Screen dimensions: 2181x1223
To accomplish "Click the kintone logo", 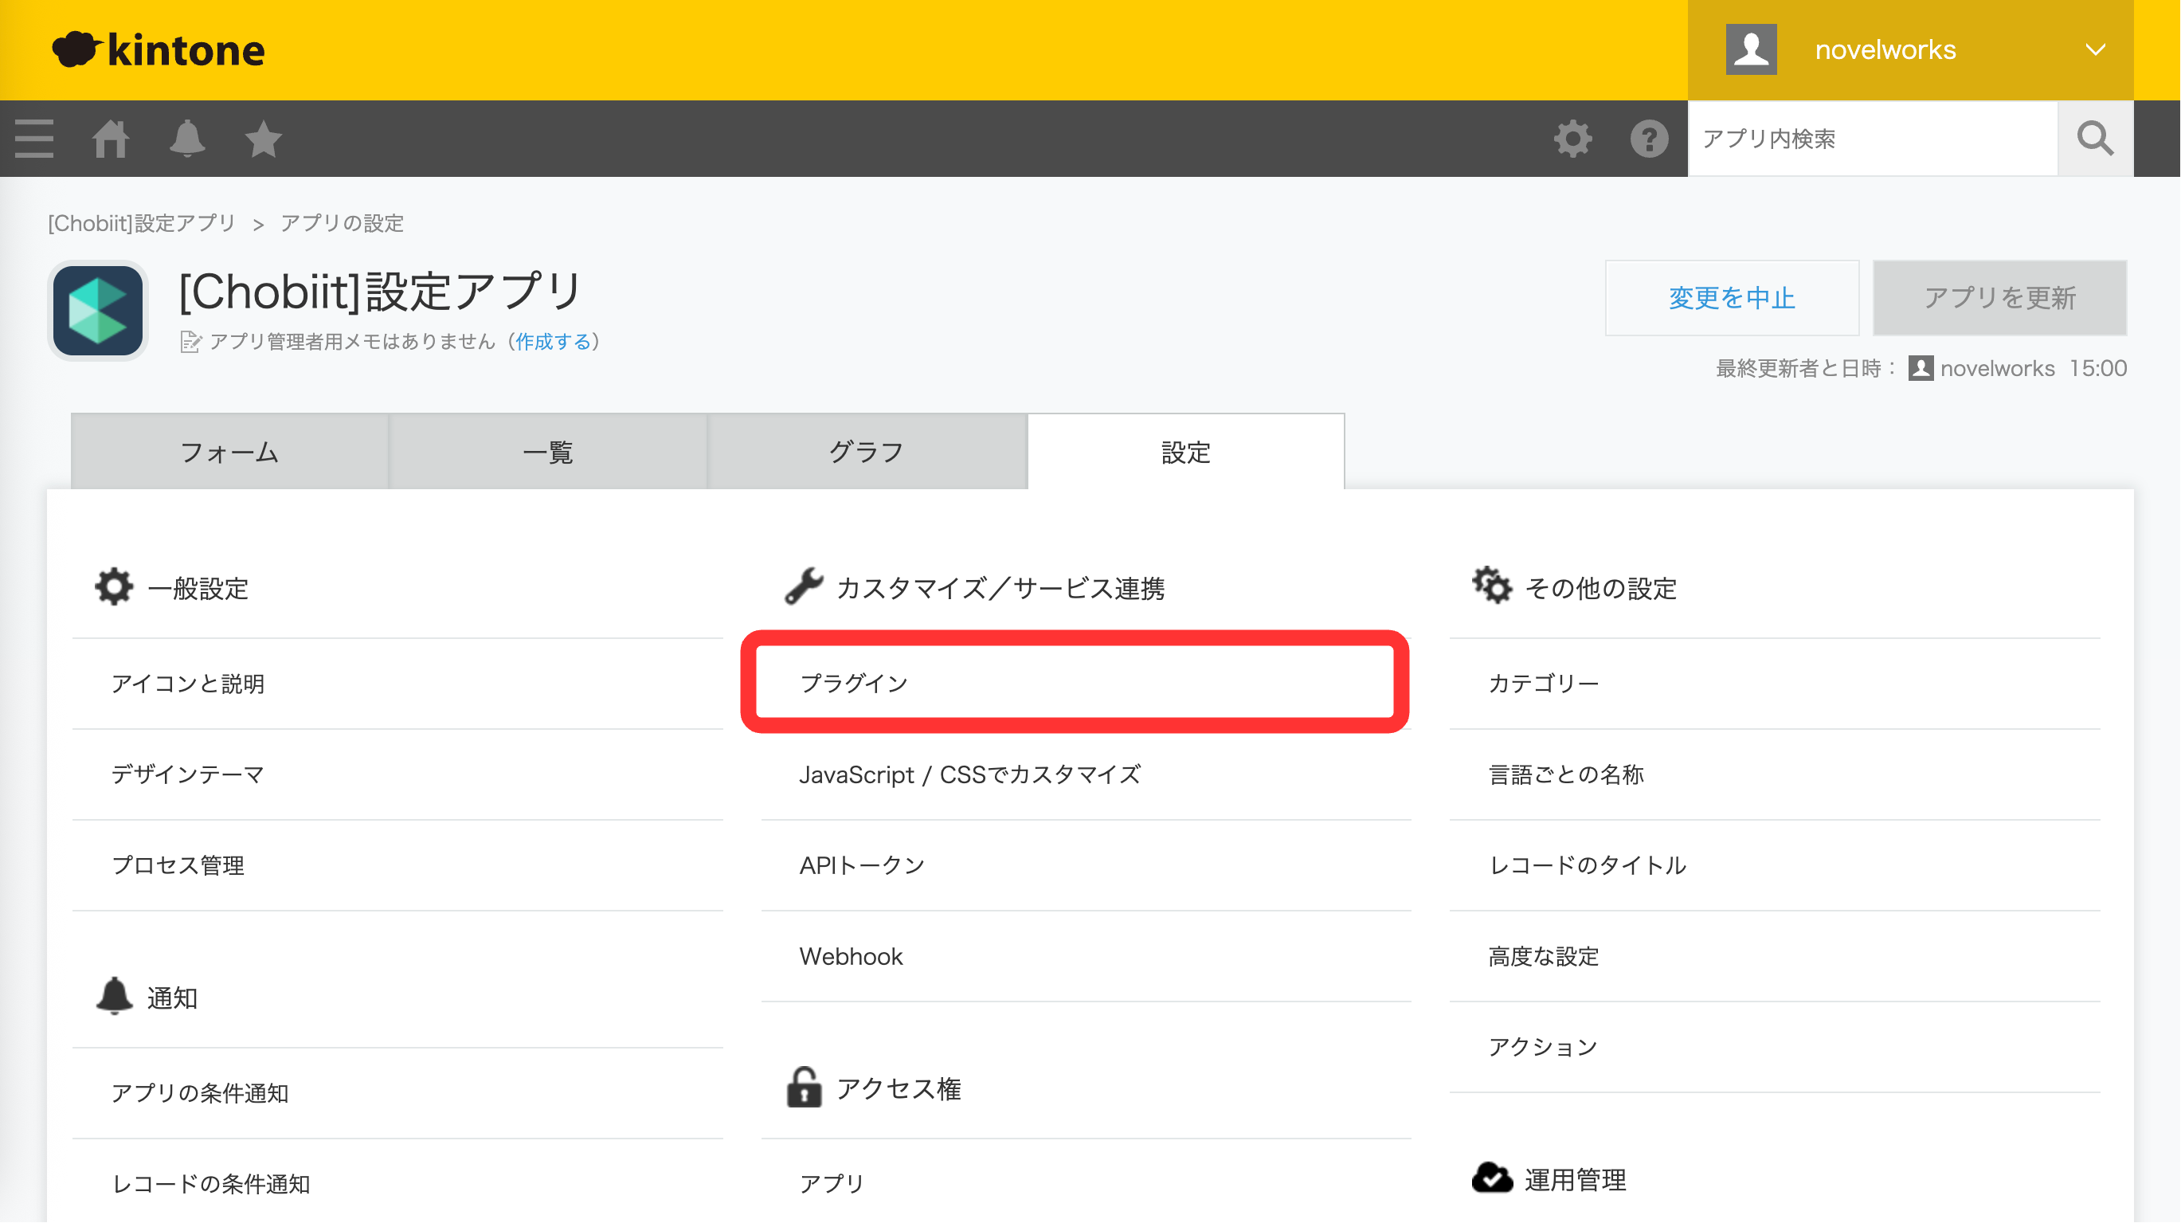I will (x=159, y=50).
